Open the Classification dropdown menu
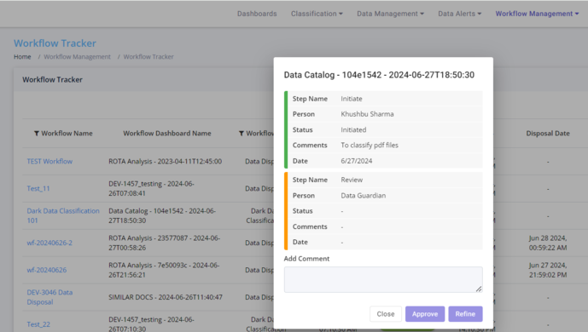The width and height of the screenshot is (588, 332). 317,14
